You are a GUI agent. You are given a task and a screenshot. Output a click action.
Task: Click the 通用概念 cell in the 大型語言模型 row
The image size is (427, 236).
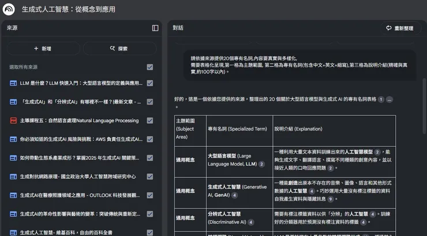click(190, 162)
